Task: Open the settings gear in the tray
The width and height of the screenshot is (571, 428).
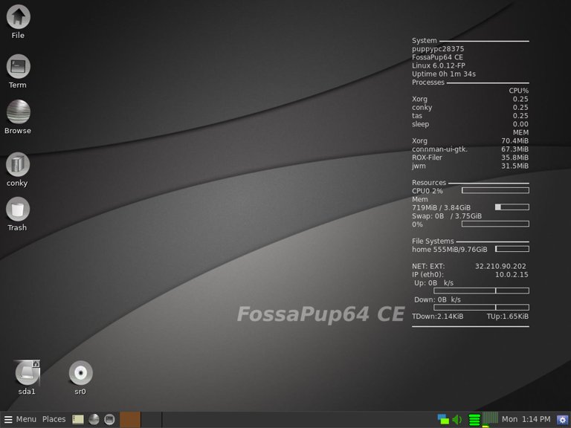Action: [563, 419]
